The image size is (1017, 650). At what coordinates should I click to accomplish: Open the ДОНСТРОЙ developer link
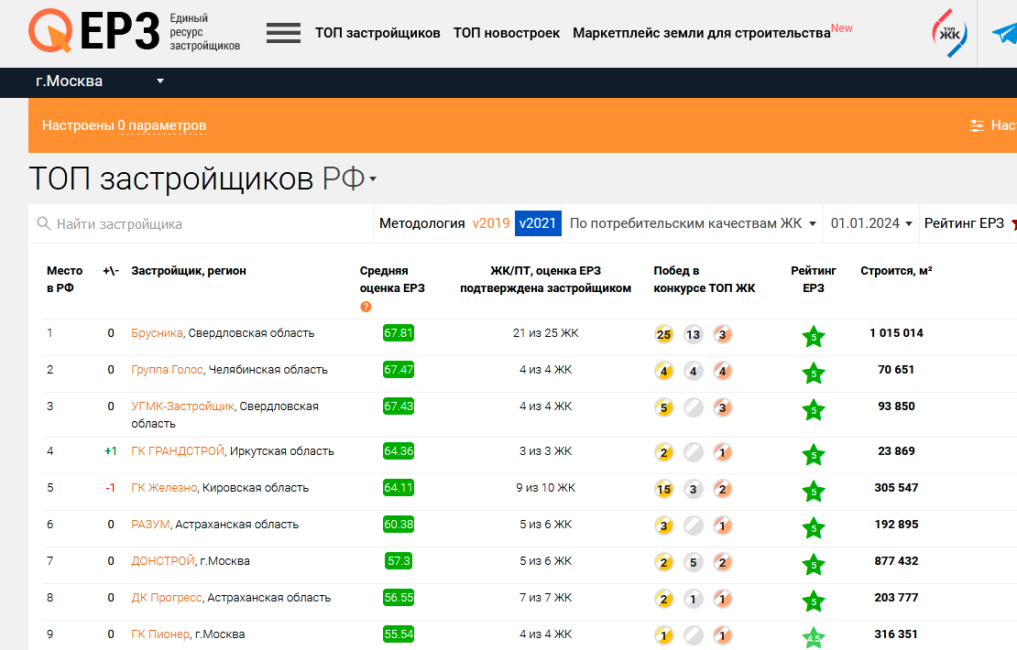click(x=163, y=561)
